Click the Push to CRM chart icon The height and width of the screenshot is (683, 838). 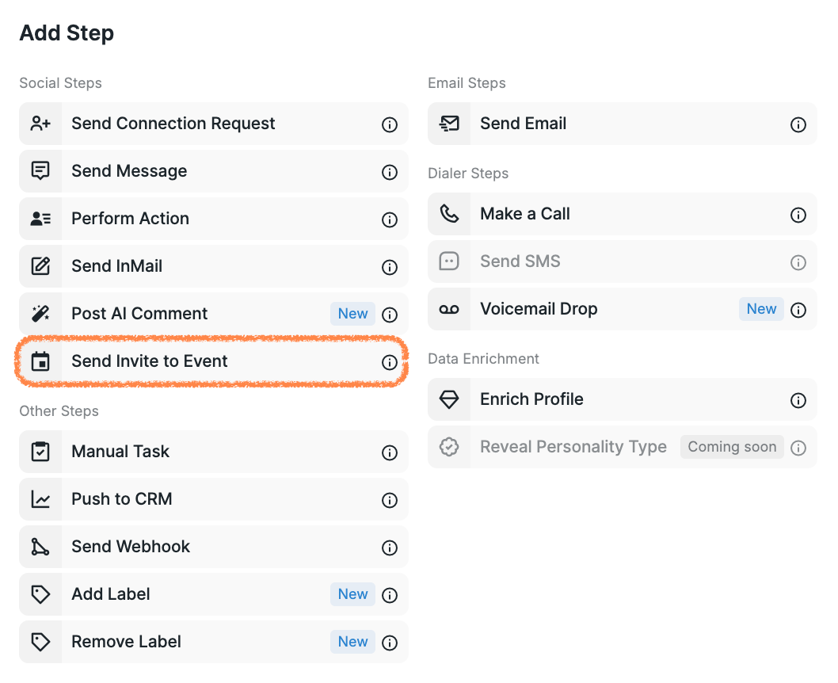pyautogui.click(x=40, y=499)
